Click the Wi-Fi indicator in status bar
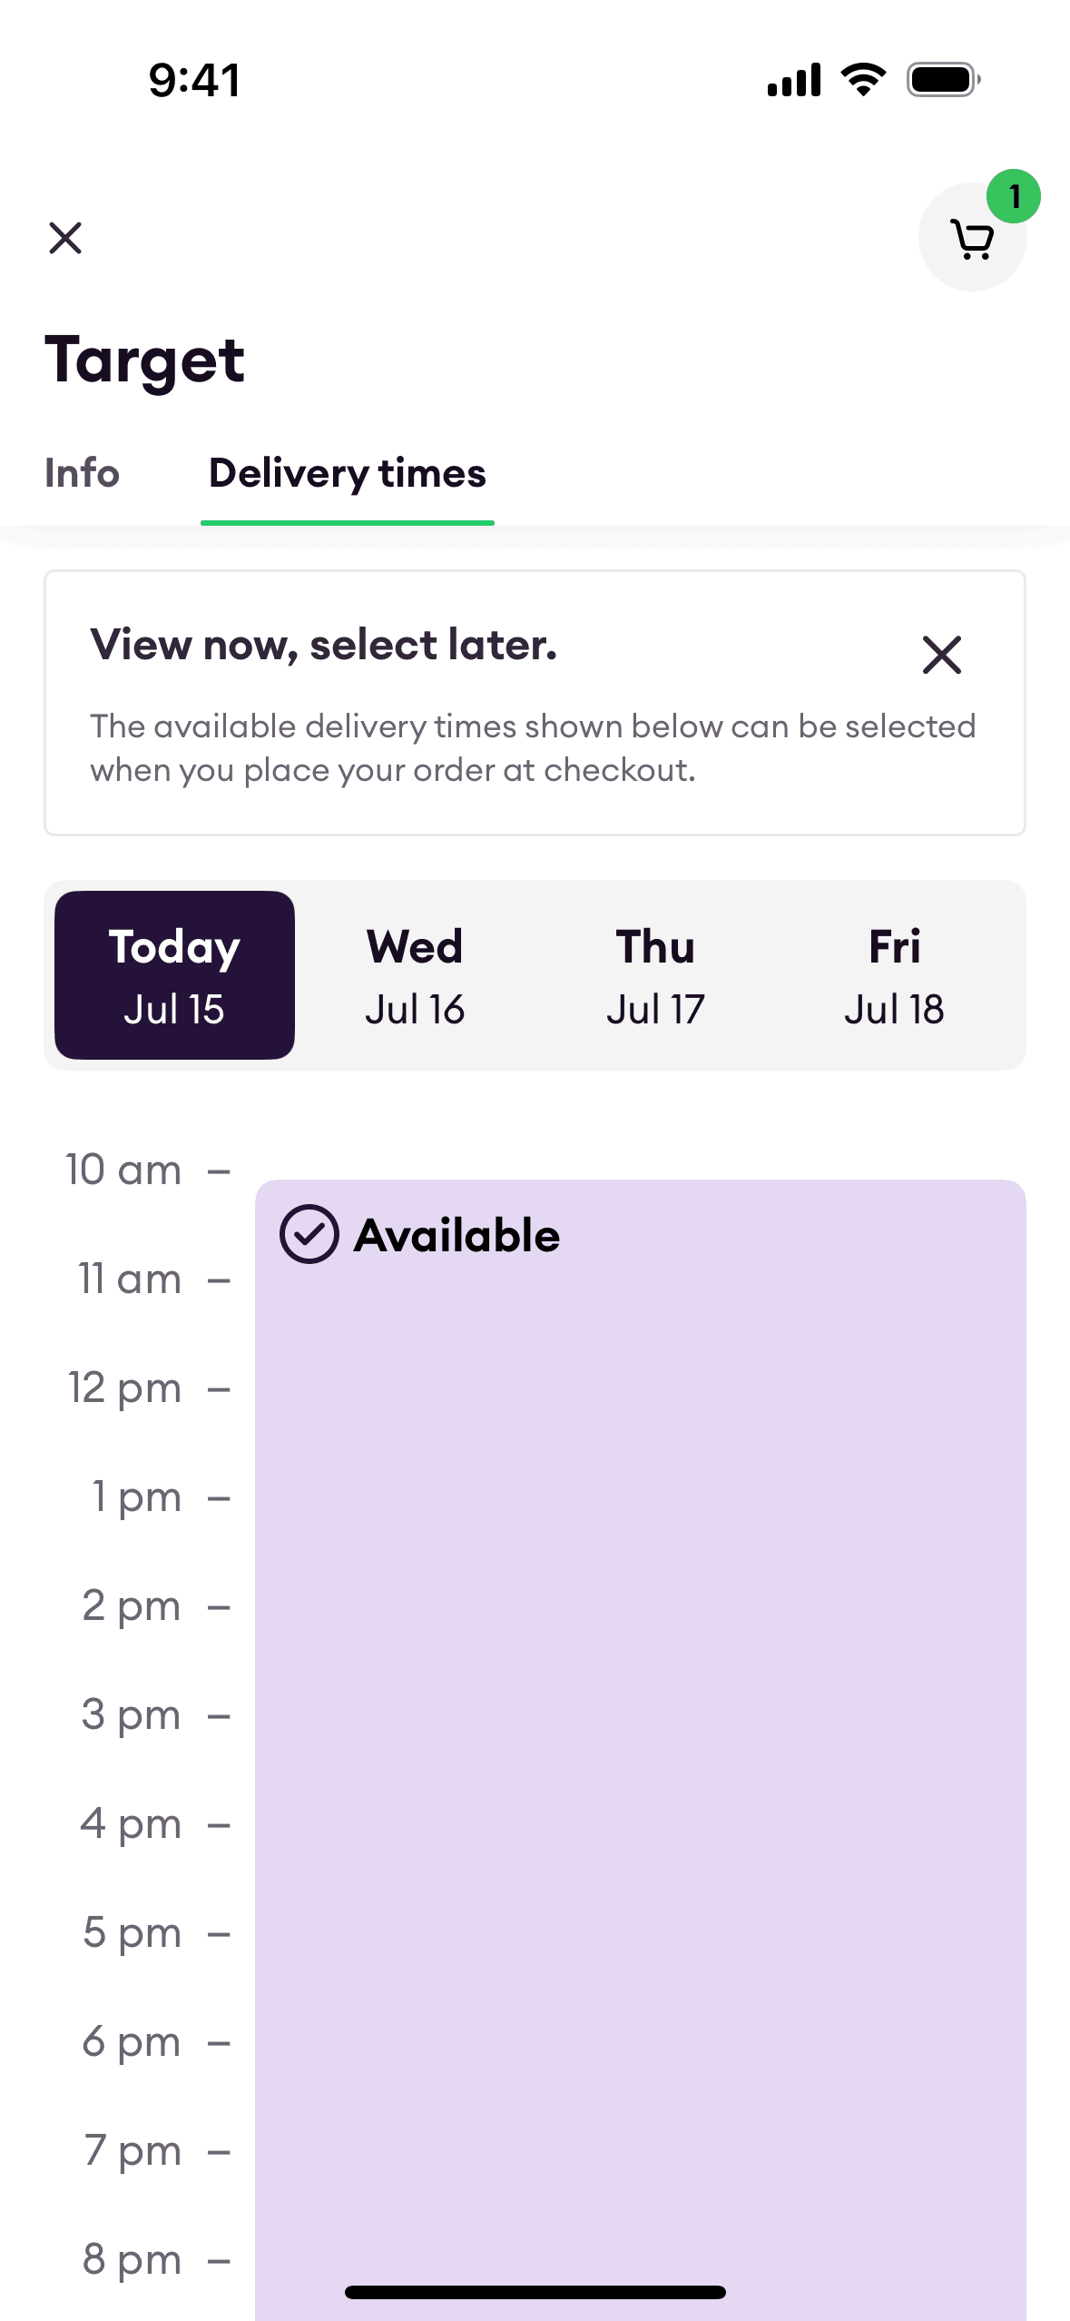 860,78
